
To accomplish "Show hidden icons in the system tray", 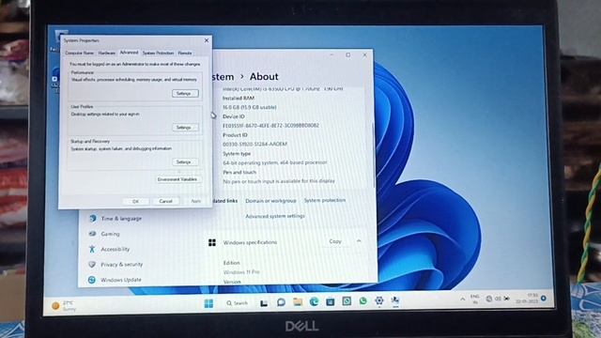I will point(463,300).
